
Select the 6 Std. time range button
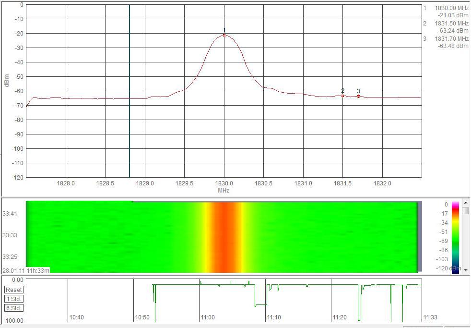pyautogui.click(x=14, y=308)
